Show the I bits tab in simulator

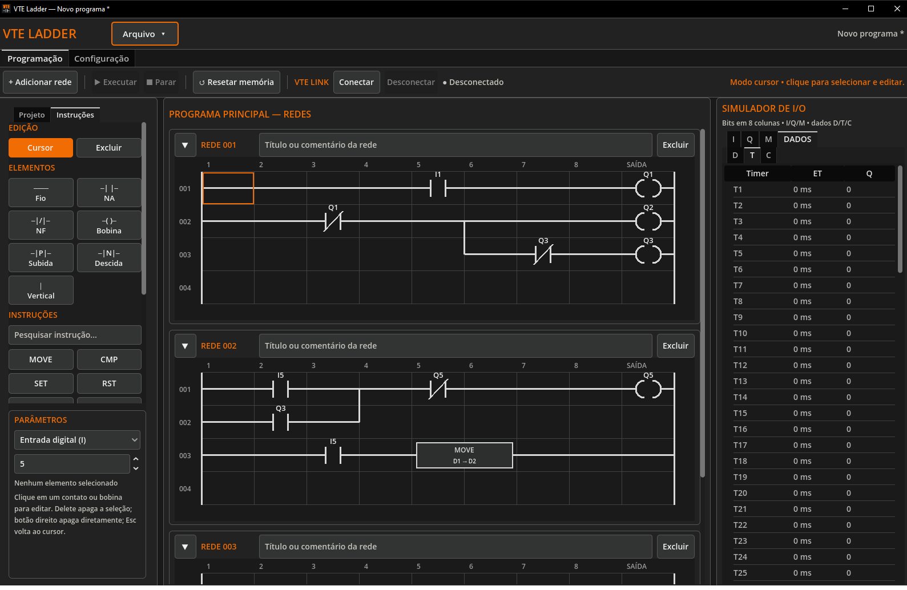[733, 139]
